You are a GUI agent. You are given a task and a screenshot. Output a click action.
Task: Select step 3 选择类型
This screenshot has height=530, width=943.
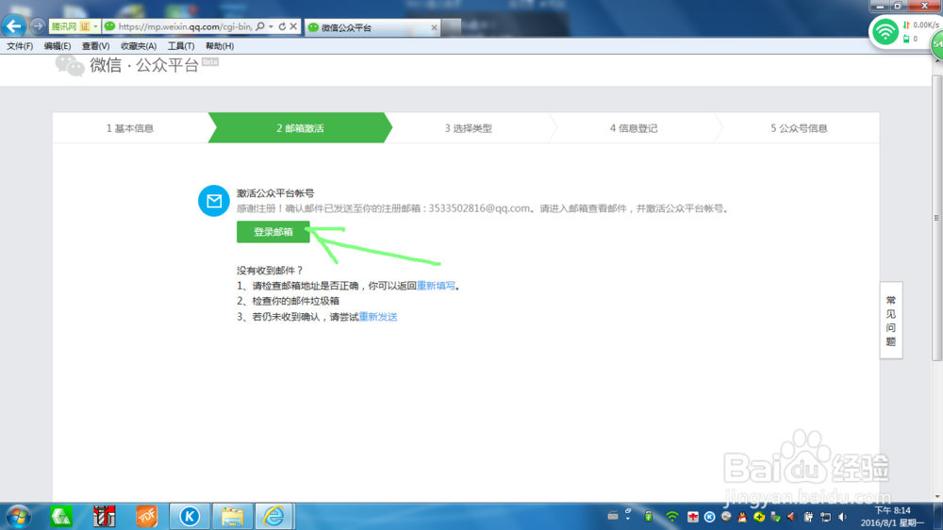(469, 128)
